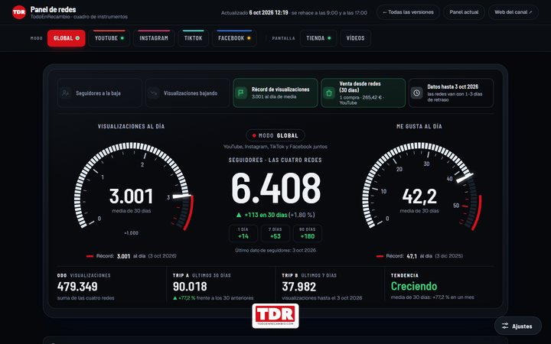
Task: Click the downward trend chart icon
Action: 154,93
